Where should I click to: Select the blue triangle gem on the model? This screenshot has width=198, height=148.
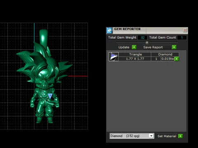click(x=50, y=96)
